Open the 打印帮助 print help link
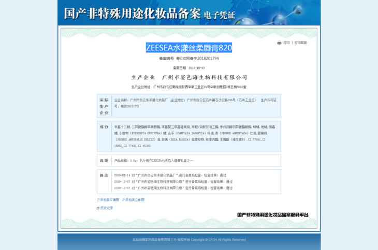 point(300,43)
